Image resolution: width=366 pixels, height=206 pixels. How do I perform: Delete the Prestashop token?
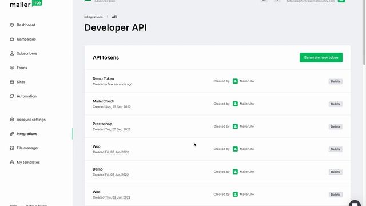click(x=336, y=127)
